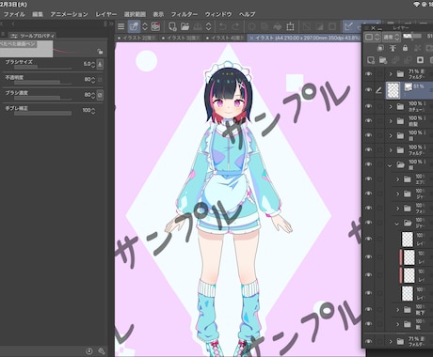The height and width of the screenshot is (357, 433).
Task: Click the tool property lock icon
Action: coord(100,51)
